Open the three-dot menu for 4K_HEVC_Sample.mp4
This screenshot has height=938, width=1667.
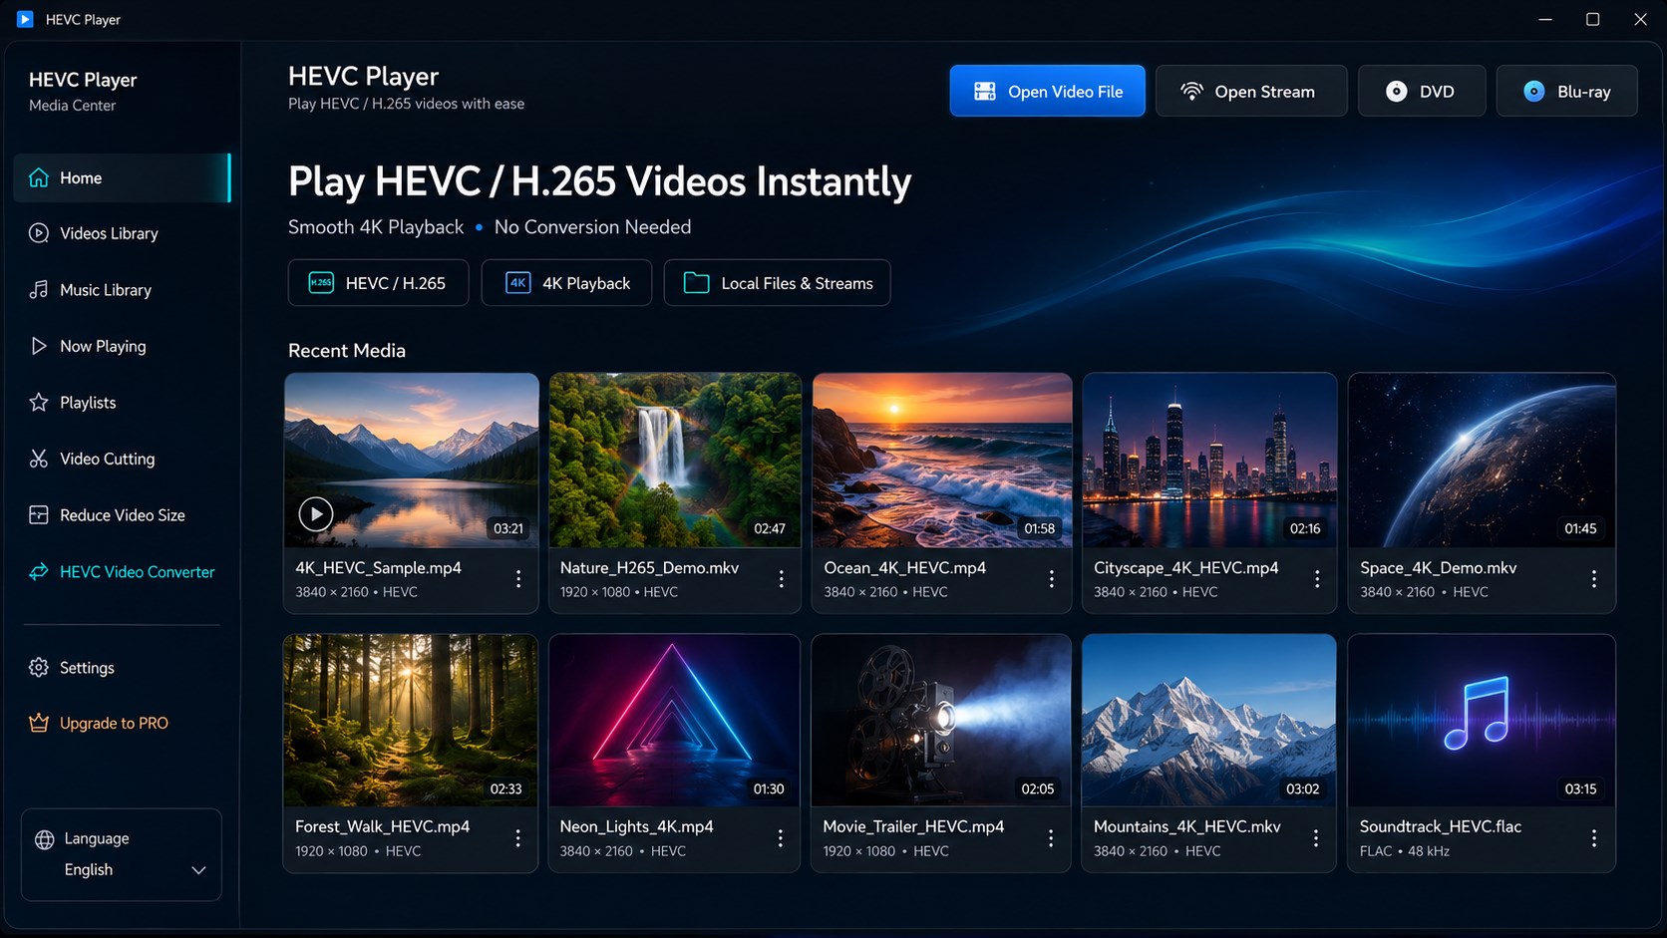pos(518,578)
